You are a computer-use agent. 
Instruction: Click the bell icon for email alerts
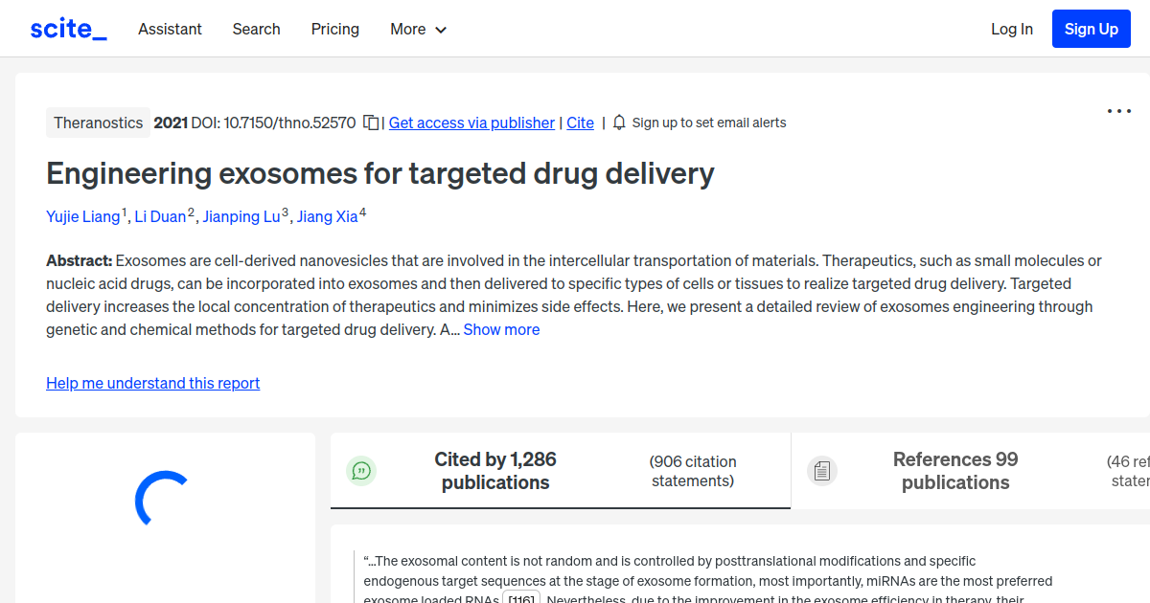pyautogui.click(x=619, y=123)
